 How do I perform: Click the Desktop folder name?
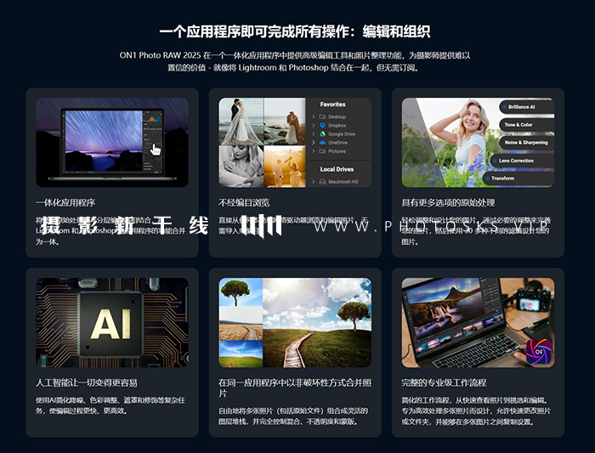337,116
